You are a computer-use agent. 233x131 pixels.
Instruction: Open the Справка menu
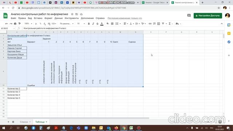100,18
